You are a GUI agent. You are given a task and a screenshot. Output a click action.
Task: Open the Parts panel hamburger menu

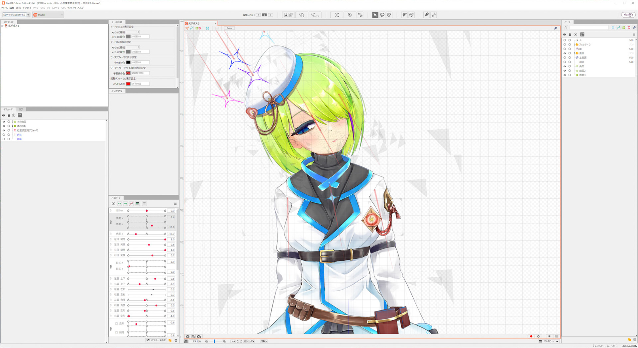(634, 35)
